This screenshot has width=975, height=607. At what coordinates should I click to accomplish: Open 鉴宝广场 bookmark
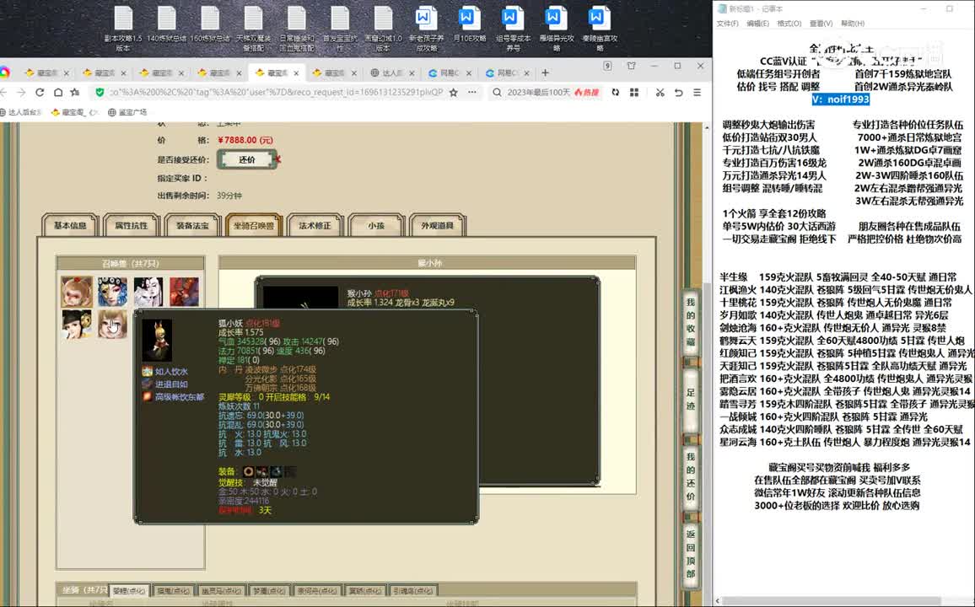[x=127, y=112]
